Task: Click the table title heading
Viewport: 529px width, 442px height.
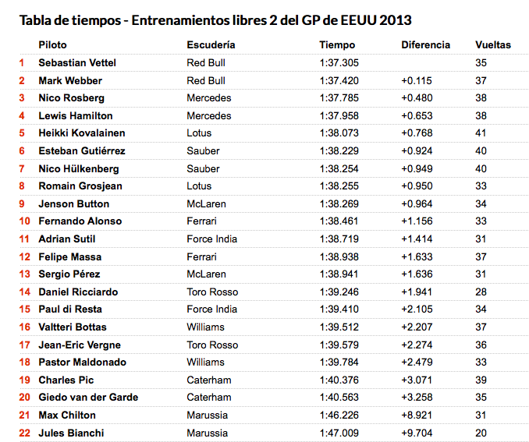Action: click(215, 20)
